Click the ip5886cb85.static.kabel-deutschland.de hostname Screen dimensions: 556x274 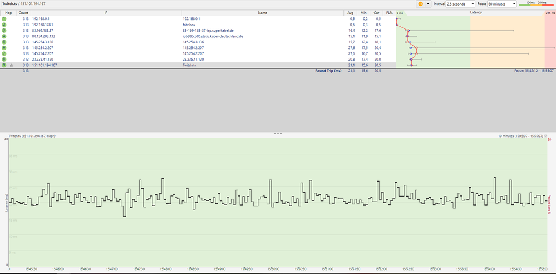(213, 36)
